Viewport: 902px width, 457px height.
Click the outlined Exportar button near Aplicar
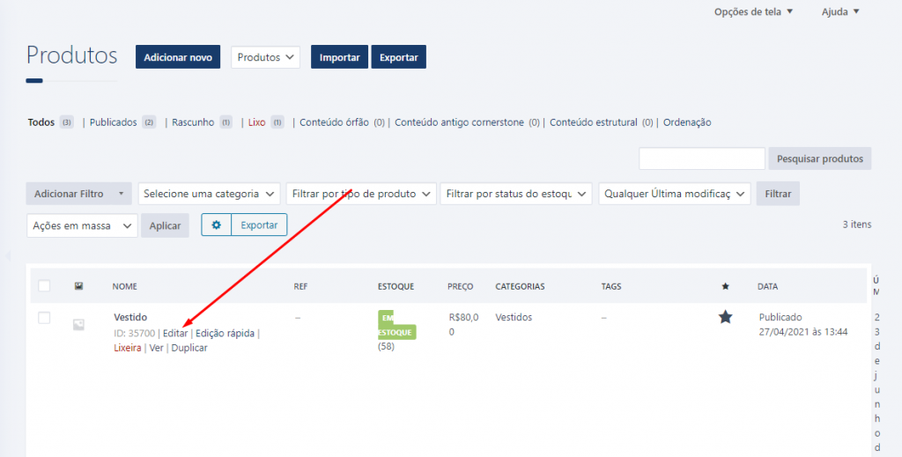(x=259, y=225)
